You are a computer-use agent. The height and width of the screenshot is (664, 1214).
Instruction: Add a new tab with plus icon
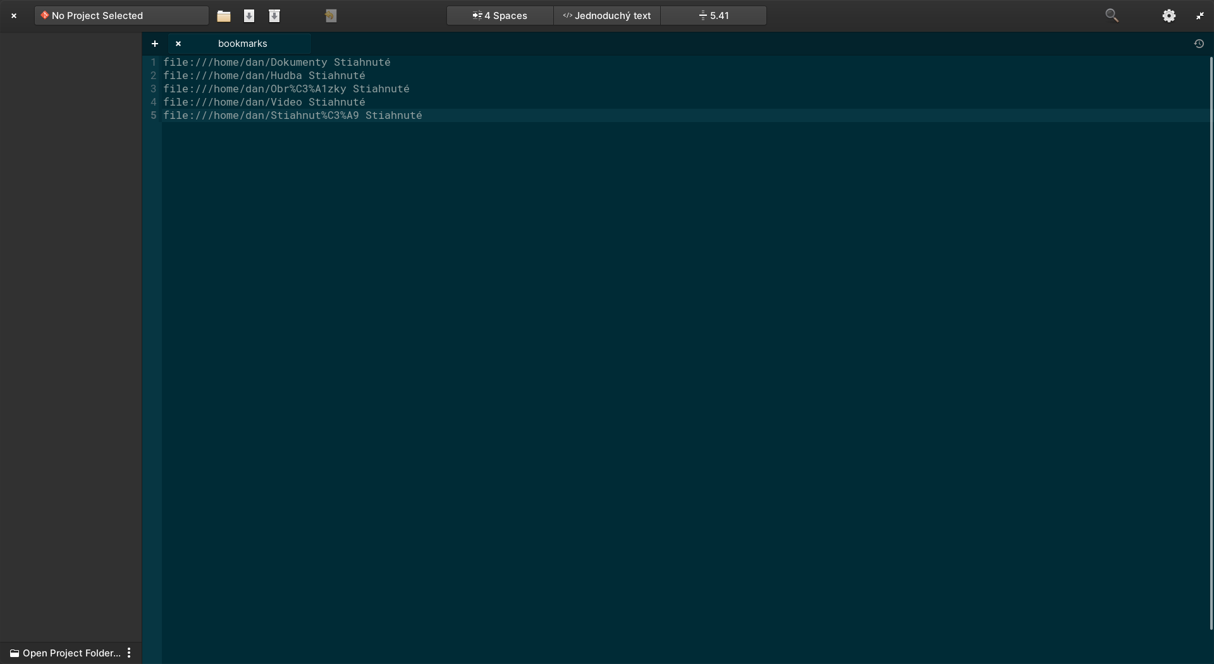pyautogui.click(x=155, y=44)
